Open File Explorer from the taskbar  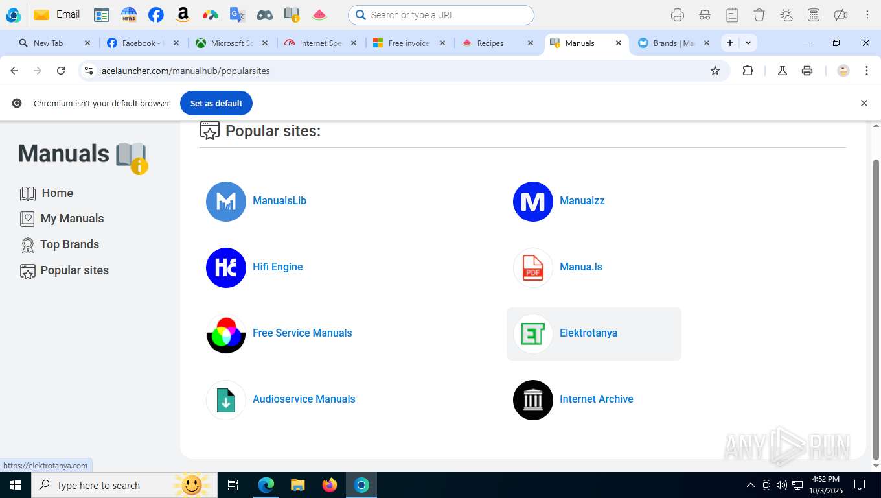(x=297, y=485)
